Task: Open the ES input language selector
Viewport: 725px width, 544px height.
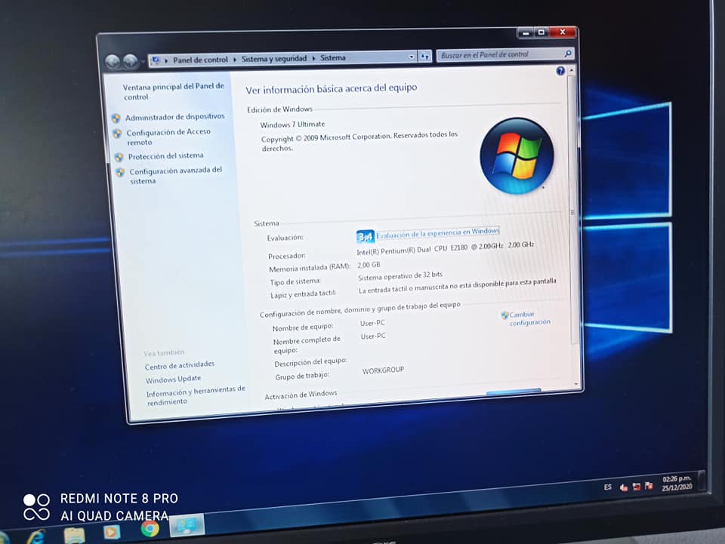Action: coord(607,487)
